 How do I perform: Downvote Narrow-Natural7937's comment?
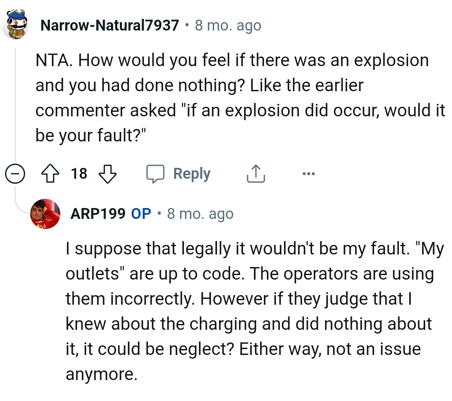[107, 174]
